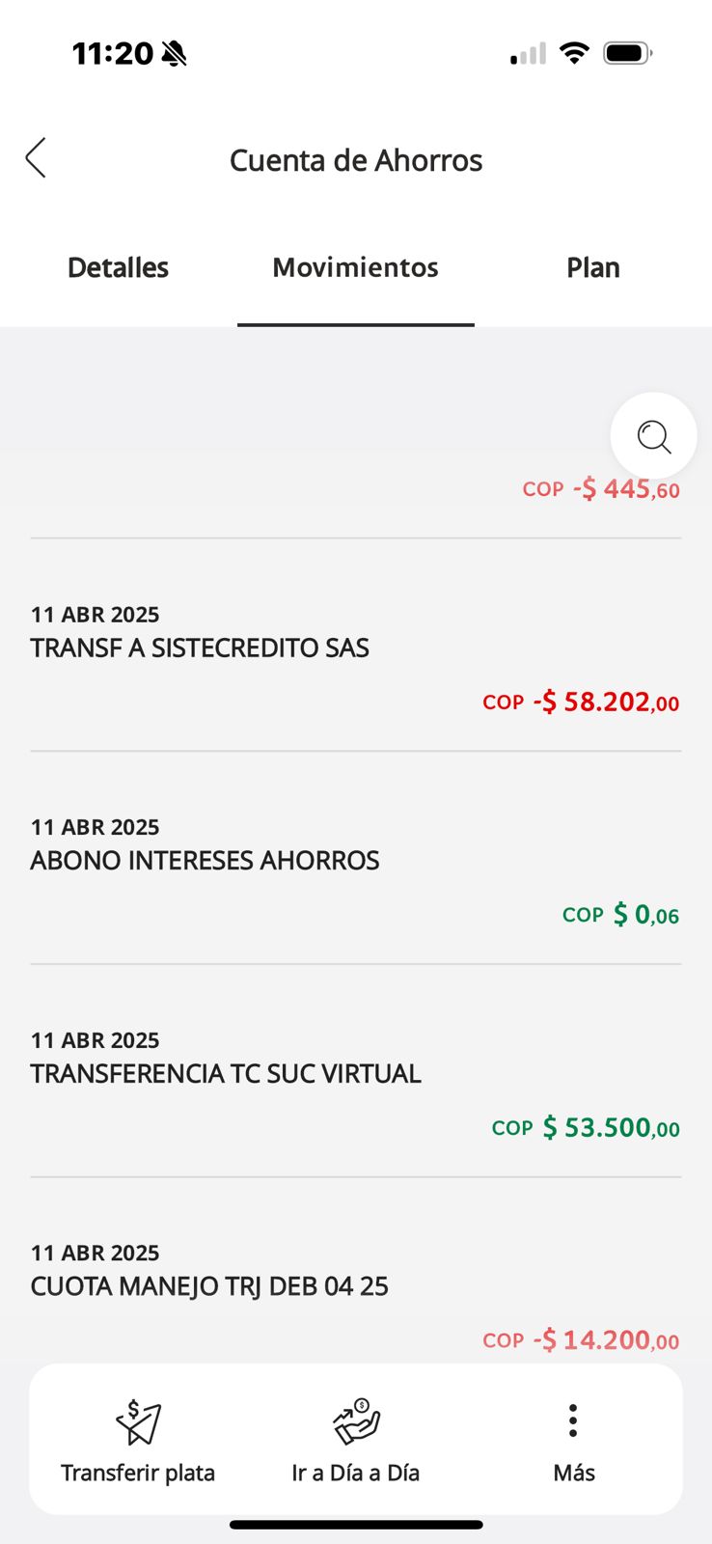This screenshot has height=1544, width=712.
Task: Tap the silent mode bell icon
Action: 175,53
